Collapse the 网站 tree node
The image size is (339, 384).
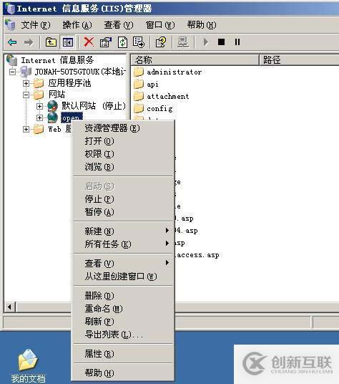26,95
